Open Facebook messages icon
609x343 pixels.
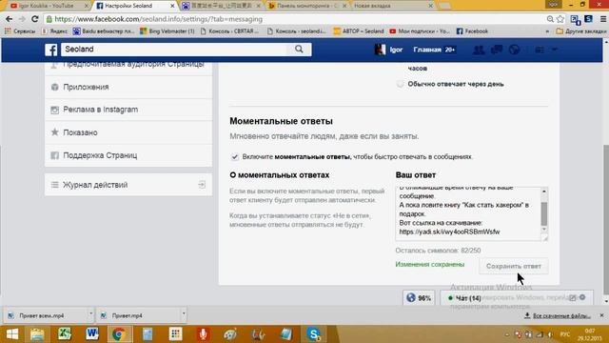click(x=497, y=50)
